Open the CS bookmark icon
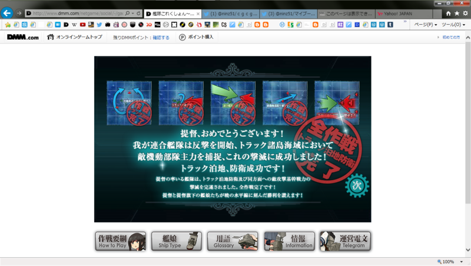The image size is (471, 266). coord(224,25)
